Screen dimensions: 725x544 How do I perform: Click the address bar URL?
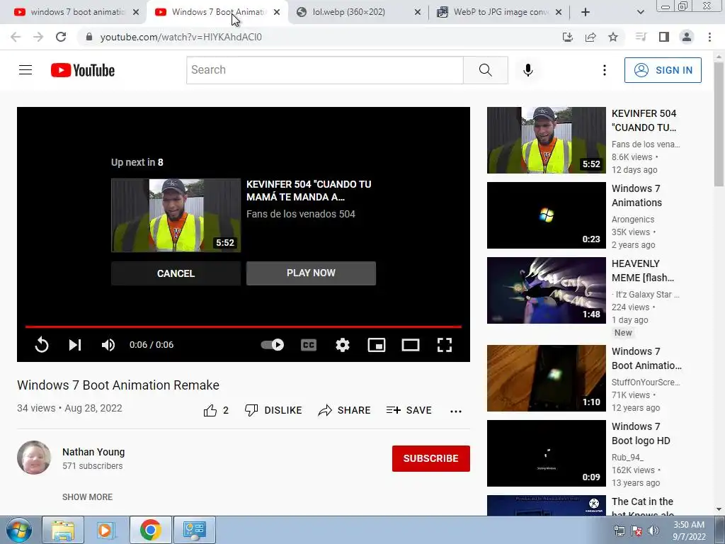pyautogui.click(x=181, y=37)
